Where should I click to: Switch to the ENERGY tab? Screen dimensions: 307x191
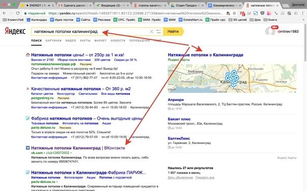[37, 6]
